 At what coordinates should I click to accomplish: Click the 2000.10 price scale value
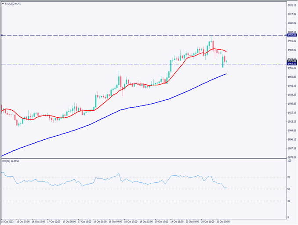pos(291,32)
